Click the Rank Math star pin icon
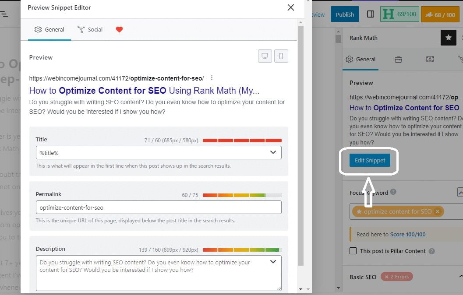The image size is (463, 295). point(449,38)
